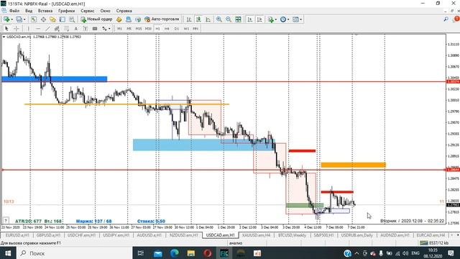Tile chart windows icon
Screen dimensions: 460x259
click(238, 19)
